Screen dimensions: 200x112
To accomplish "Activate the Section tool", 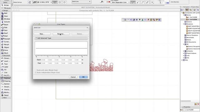I will 6,84.
